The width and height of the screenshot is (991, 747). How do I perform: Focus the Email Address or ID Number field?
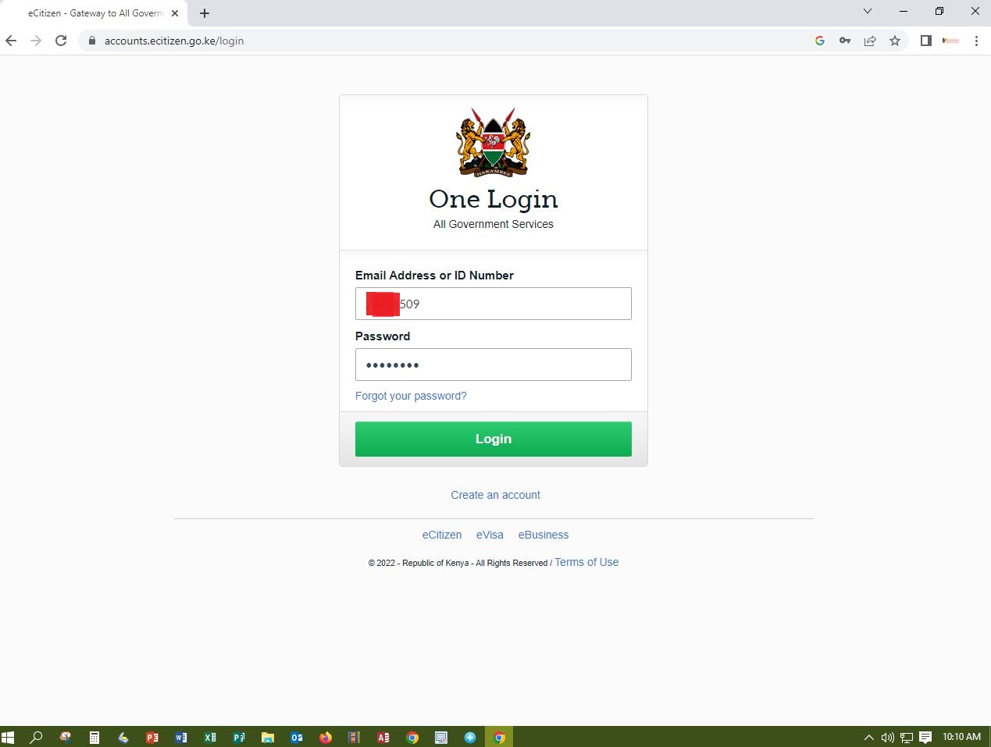point(494,304)
